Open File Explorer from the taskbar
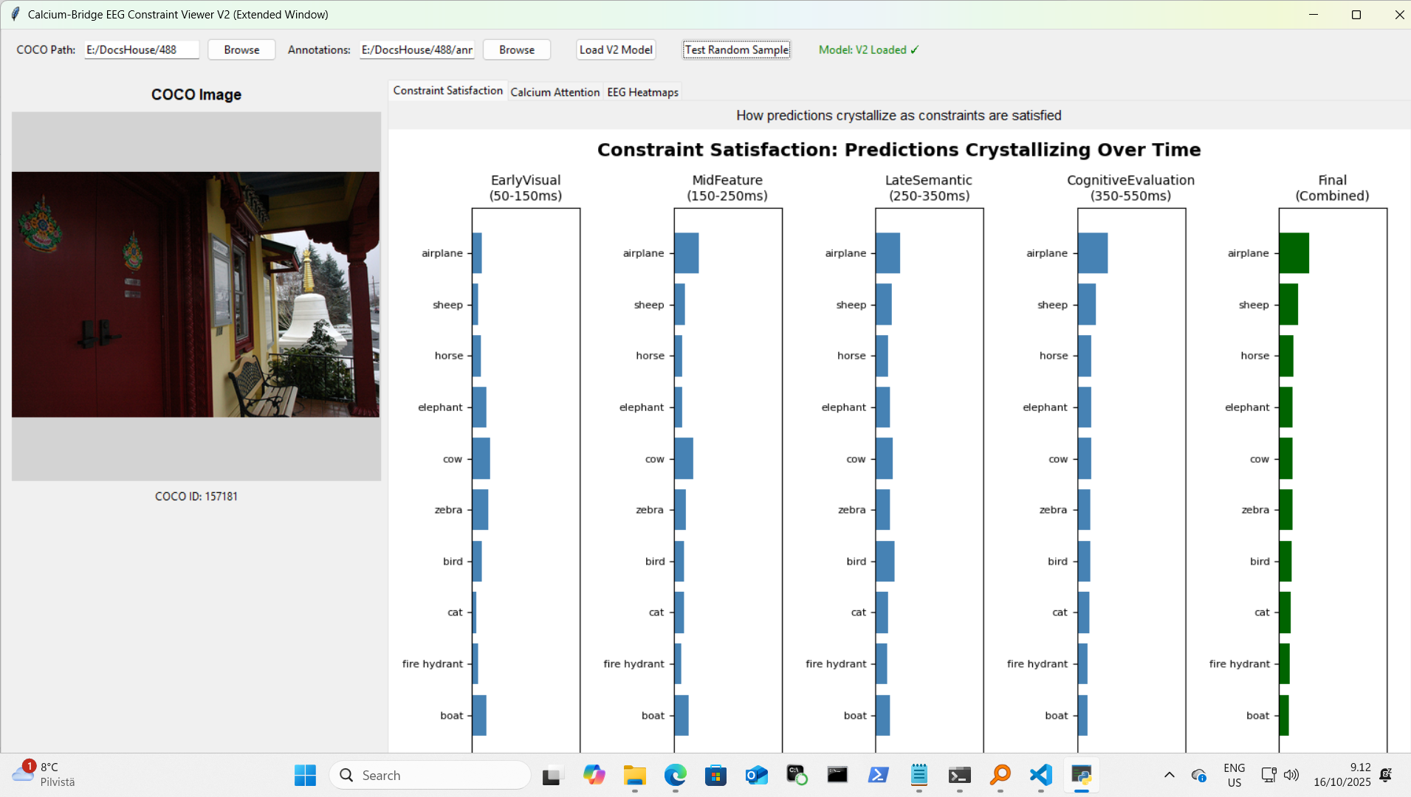Screen dimensions: 1411x797 pyautogui.click(x=634, y=776)
